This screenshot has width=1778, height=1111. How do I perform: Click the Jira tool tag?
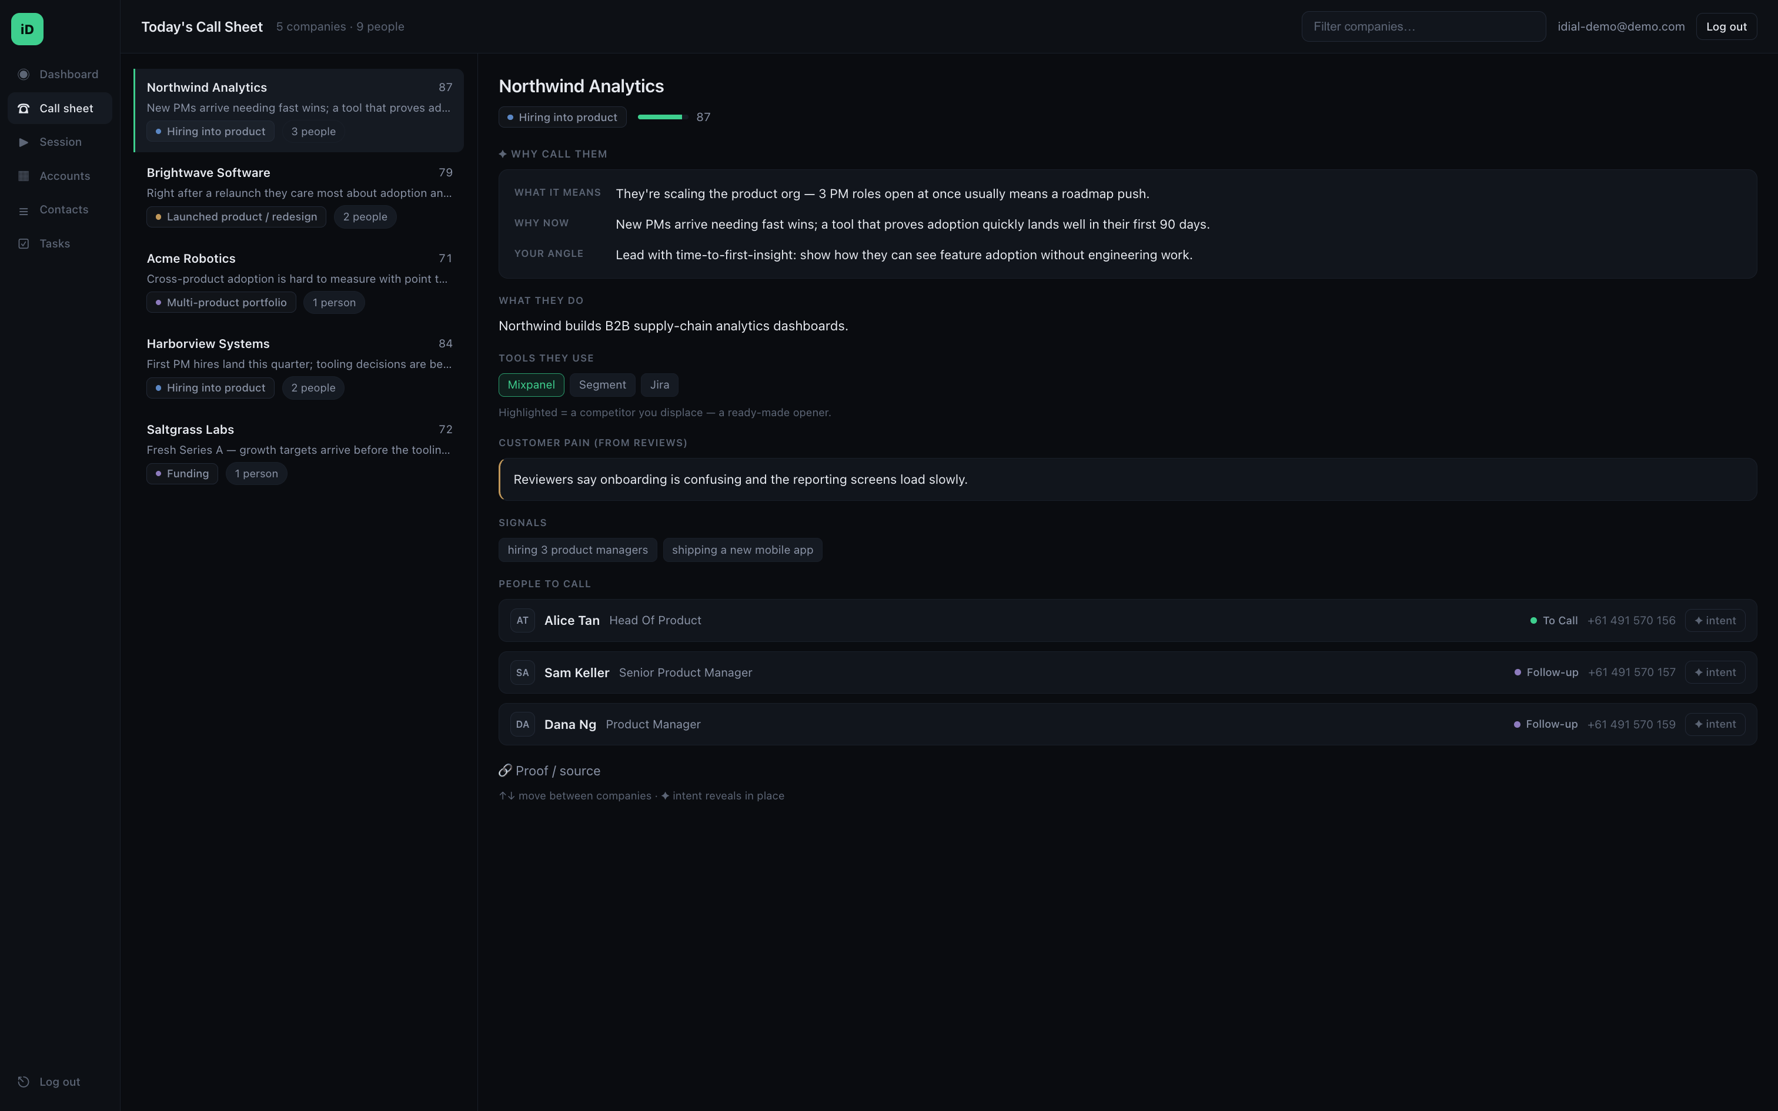coord(659,385)
